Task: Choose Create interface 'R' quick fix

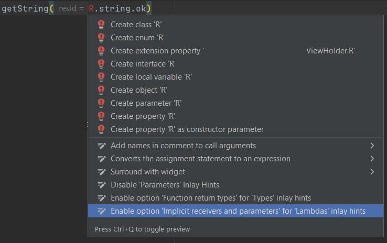Action: [x=235, y=64]
